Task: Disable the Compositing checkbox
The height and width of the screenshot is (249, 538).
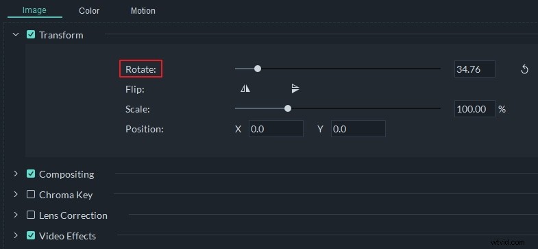Action: pos(31,174)
